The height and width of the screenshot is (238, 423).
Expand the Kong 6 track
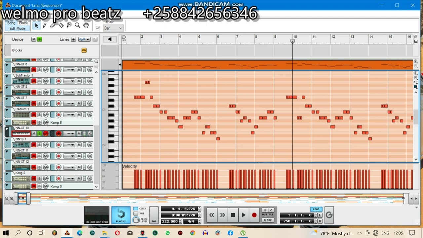click(7, 186)
